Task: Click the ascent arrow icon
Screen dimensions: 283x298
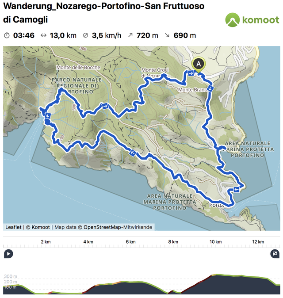Action: tap(130, 35)
